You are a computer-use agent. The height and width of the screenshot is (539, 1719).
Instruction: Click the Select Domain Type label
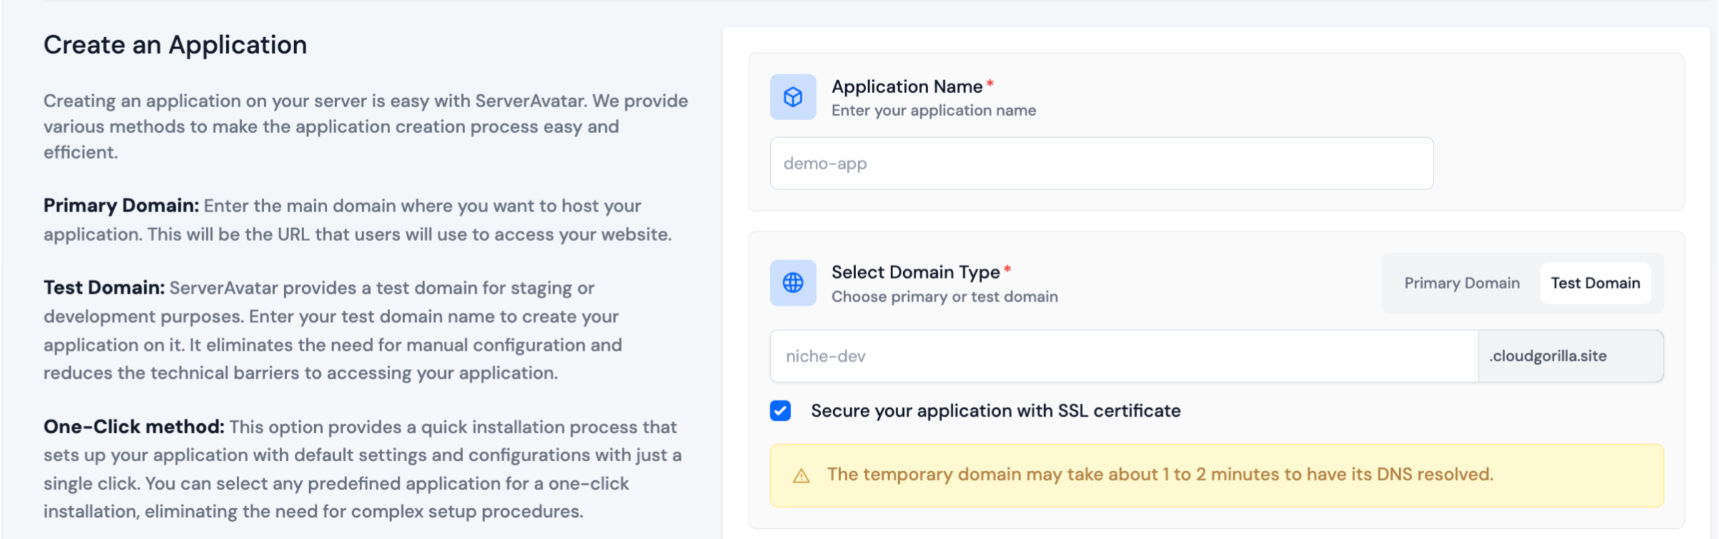pyautogui.click(x=915, y=272)
